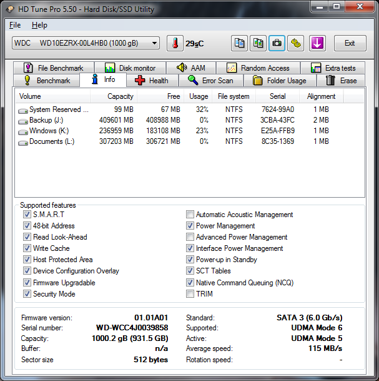
Task: Select the Info tab
Action: pyautogui.click(x=103, y=79)
